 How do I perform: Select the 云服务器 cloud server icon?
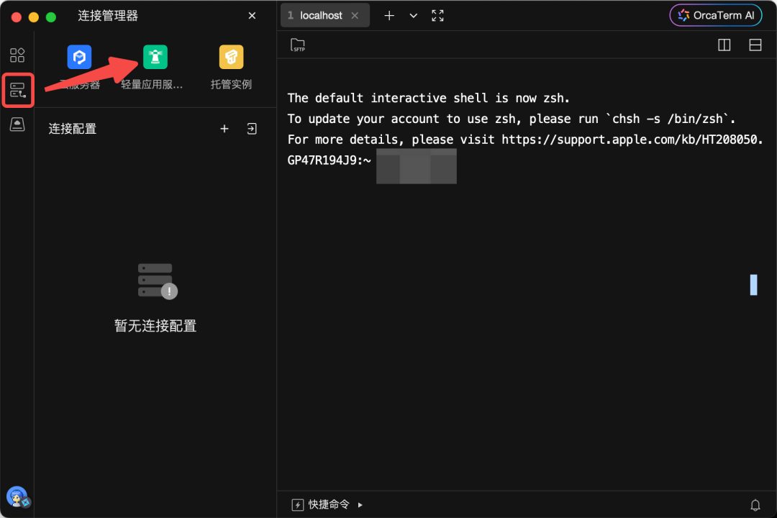pos(79,57)
